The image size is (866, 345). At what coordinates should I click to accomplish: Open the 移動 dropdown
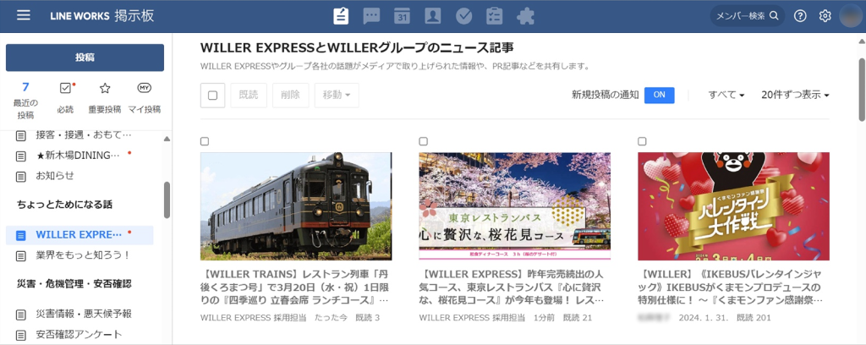337,96
